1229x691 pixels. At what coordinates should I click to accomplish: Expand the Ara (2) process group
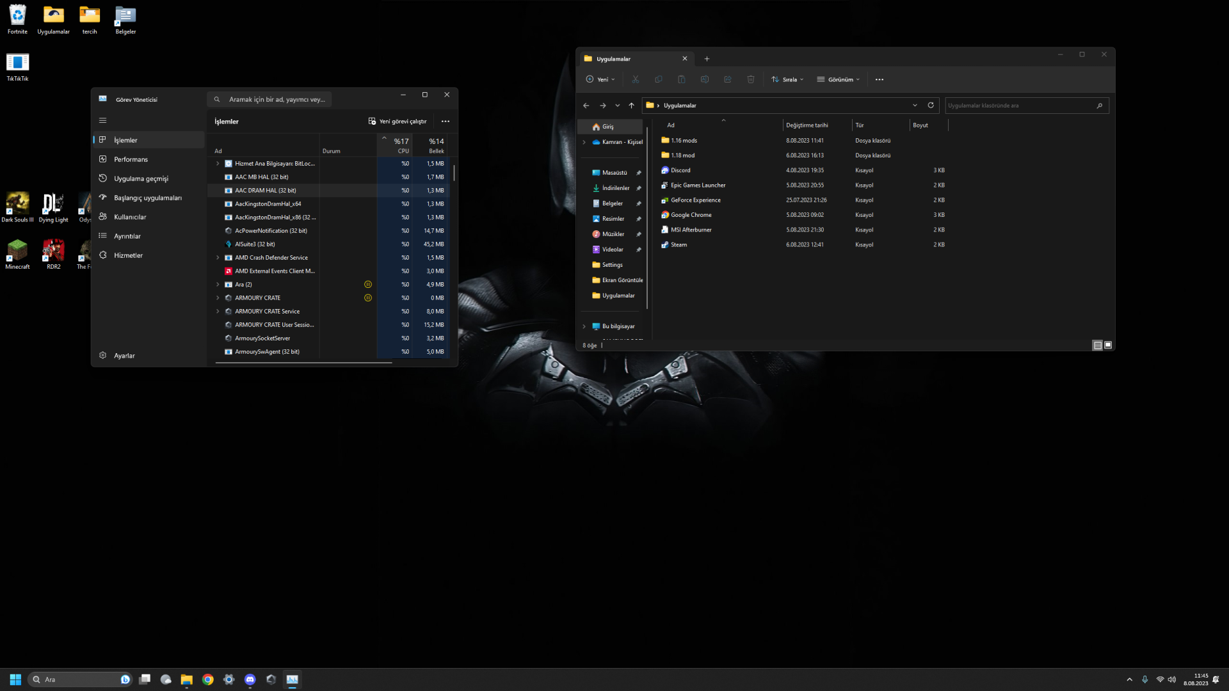(x=218, y=285)
